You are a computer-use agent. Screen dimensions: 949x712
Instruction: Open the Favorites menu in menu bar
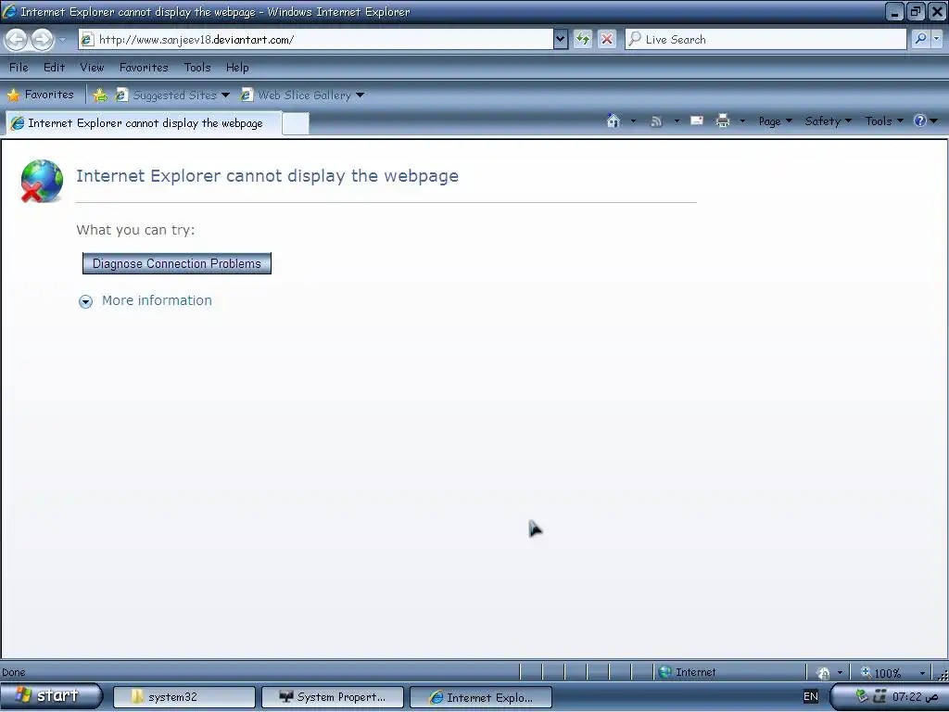144,68
